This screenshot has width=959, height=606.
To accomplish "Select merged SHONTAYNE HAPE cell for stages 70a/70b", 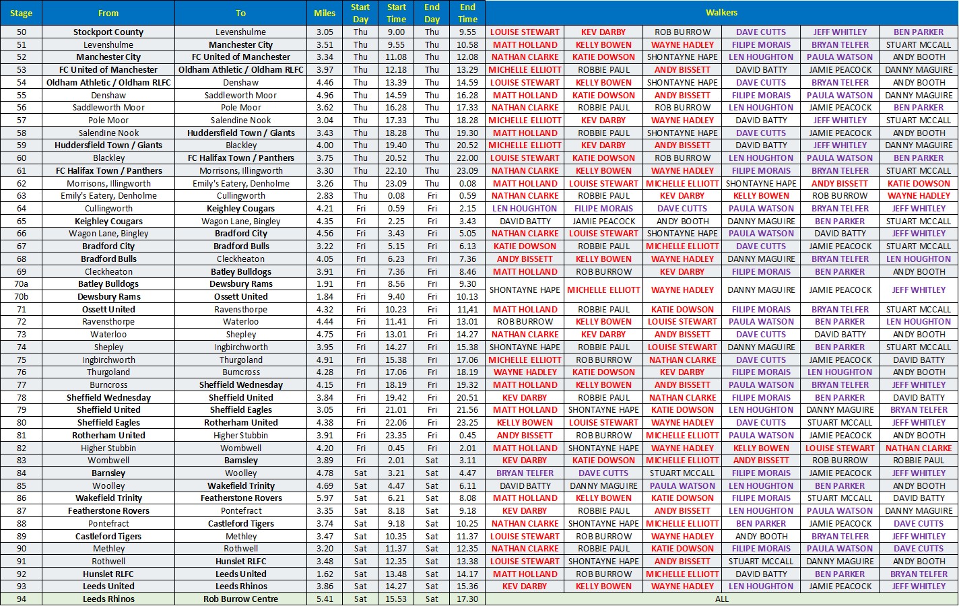I will click(525, 290).
